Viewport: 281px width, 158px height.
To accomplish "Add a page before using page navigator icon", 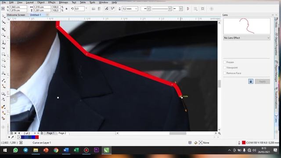I will point(12,133).
